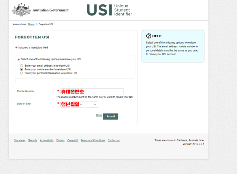Screen dimensions: 237x174
Task: Select email address option to retrieve USI
Action: [22, 66]
